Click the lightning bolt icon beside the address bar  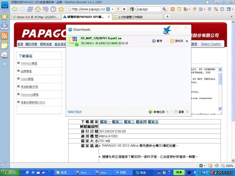coord(118,9)
